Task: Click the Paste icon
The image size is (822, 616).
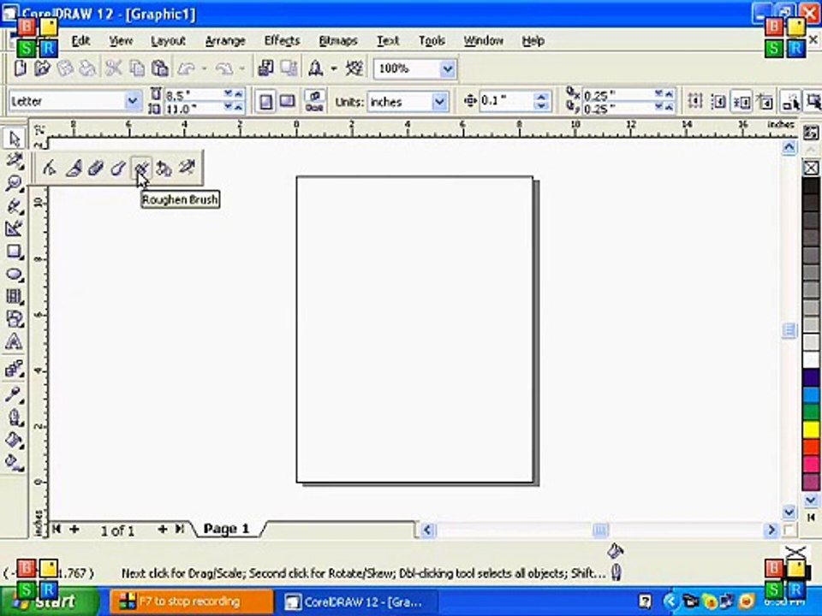Action: (159, 68)
